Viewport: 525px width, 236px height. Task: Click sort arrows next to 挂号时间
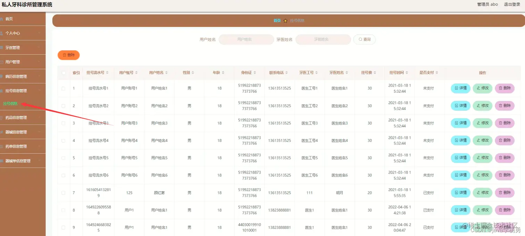(x=407, y=73)
